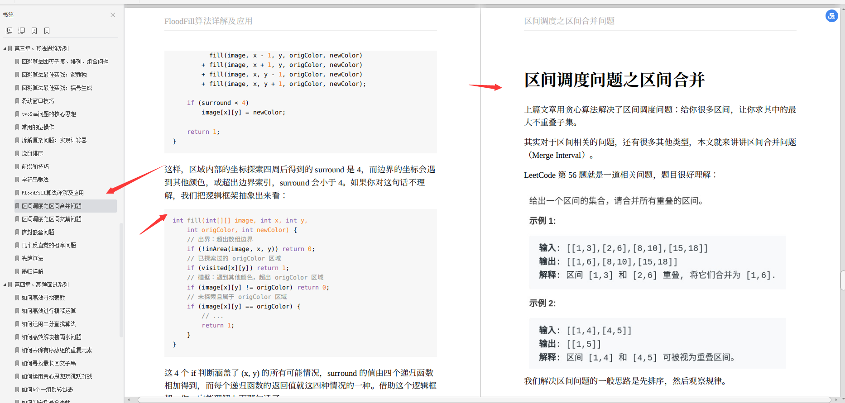Click the text LeetCode 第 56 题
The height and width of the screenshot is (403, 845).
pyautogui.click(x=559, y=175)
